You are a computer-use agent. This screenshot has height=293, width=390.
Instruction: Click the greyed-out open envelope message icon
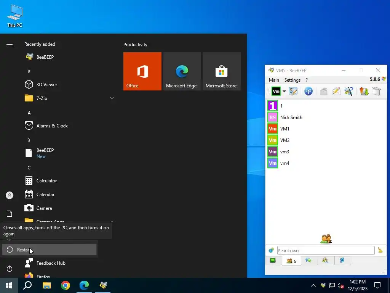324,91
